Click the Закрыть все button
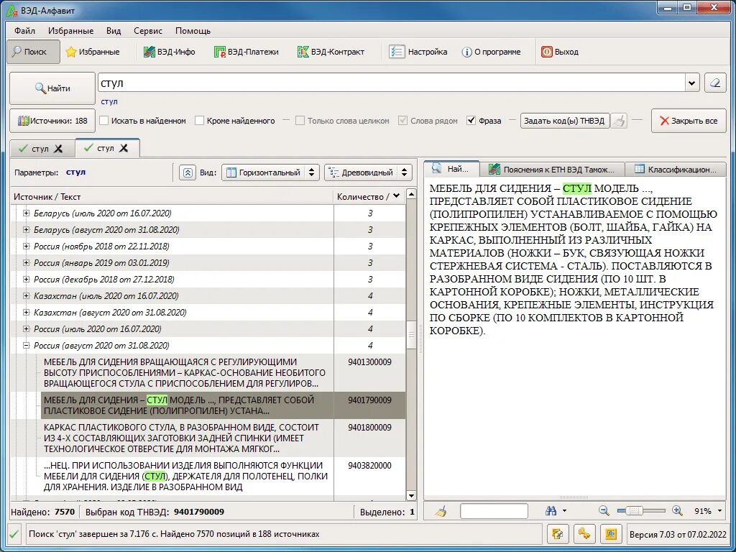736x552 pixels. [689, 121]
